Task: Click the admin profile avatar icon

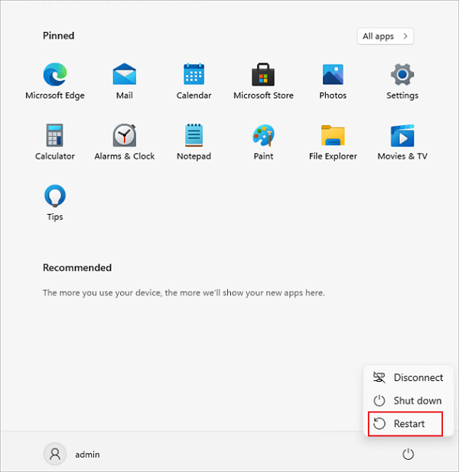Action: [x=55, y=454]
